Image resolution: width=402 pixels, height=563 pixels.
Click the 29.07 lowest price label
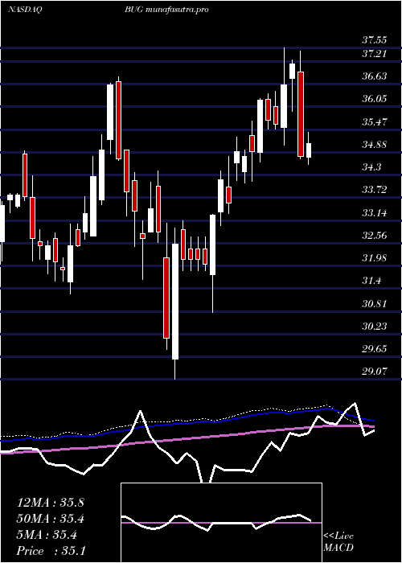coord(375,372)
